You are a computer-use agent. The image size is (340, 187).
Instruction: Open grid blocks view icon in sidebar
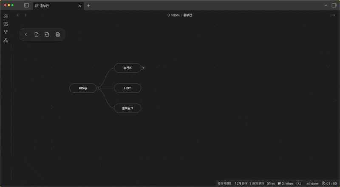(6, 24)
